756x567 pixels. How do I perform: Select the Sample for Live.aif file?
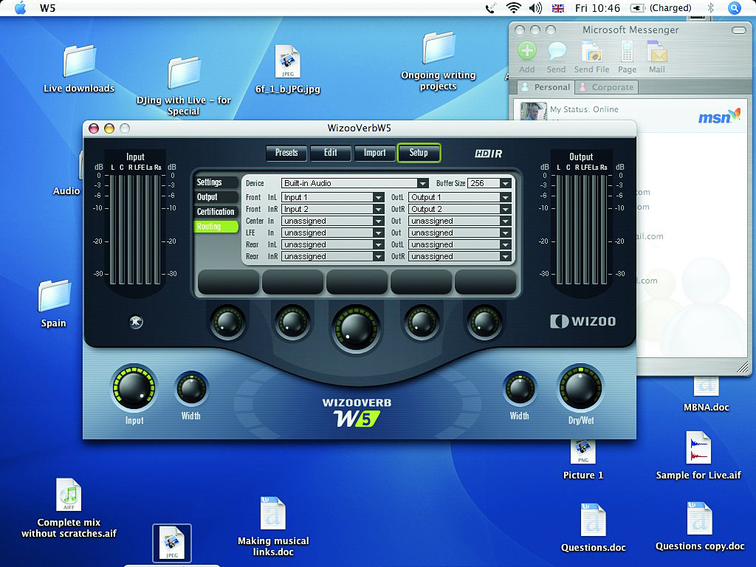(x=698, y=447)
